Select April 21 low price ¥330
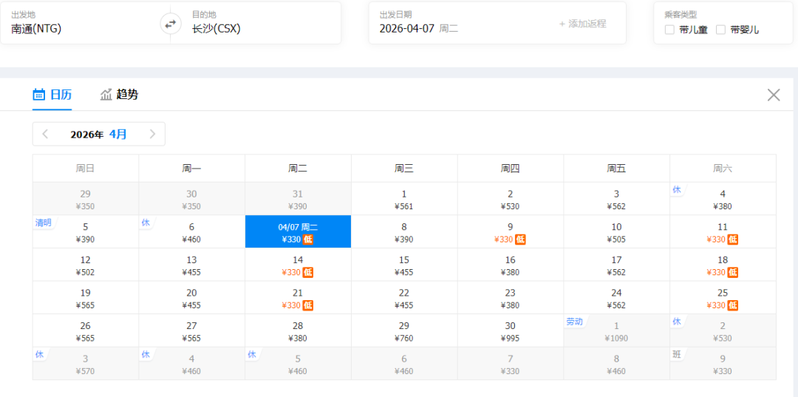Image resolution: width=798 pixels, height=397 pixels. coord(299,298)
